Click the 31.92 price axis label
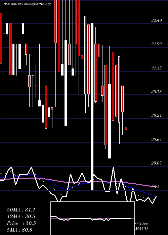This screenshot has width=168, height=235. pos(157,44)
